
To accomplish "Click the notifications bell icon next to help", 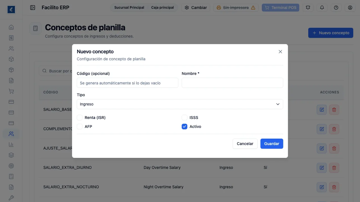I will click(322, 8).
